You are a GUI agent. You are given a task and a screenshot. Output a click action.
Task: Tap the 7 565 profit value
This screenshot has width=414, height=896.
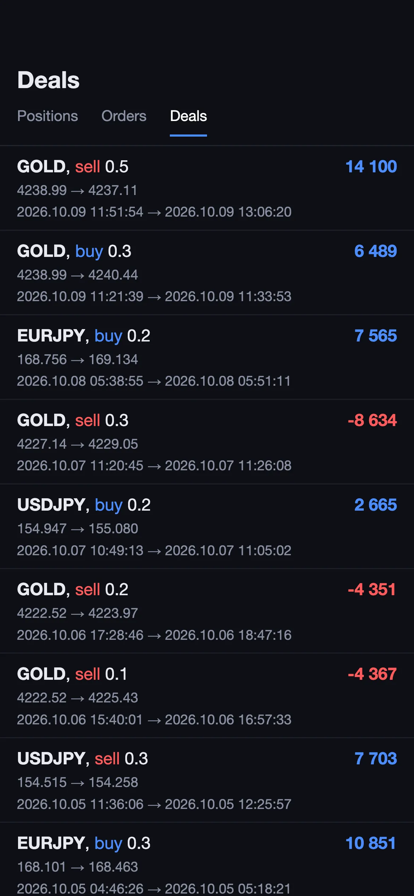tap(375, 336)
